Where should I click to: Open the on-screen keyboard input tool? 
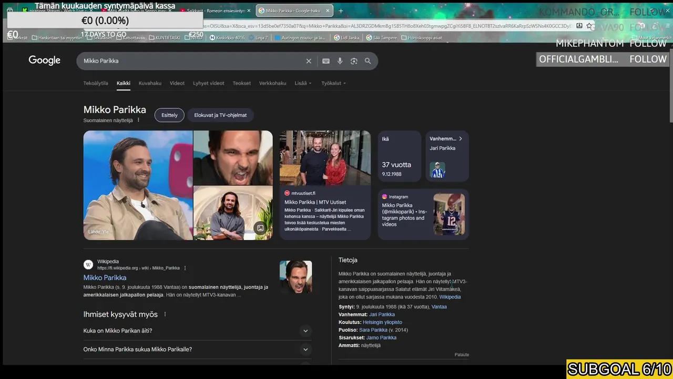click(326, 61)
